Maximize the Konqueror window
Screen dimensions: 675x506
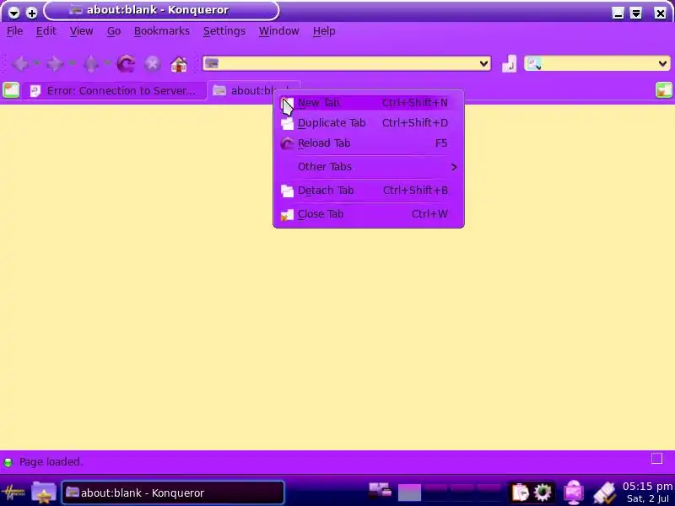coord(636,13)
